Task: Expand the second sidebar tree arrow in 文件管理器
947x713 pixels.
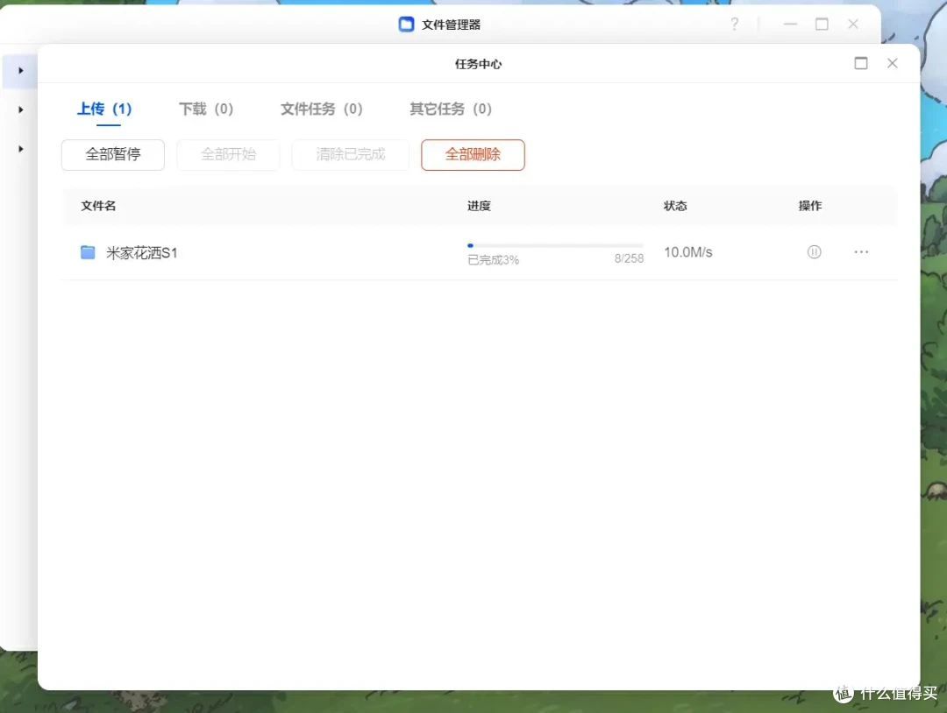Action: point(20,109)
